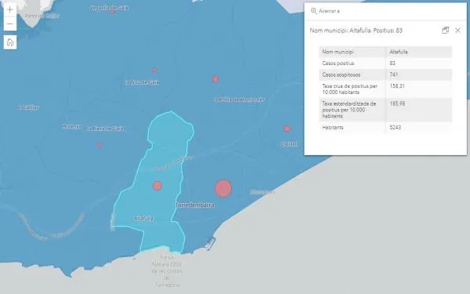The width and height of the screenshot is (470, 294).
Task: Zoom out with the minus button
Action: tap(10, 24)
